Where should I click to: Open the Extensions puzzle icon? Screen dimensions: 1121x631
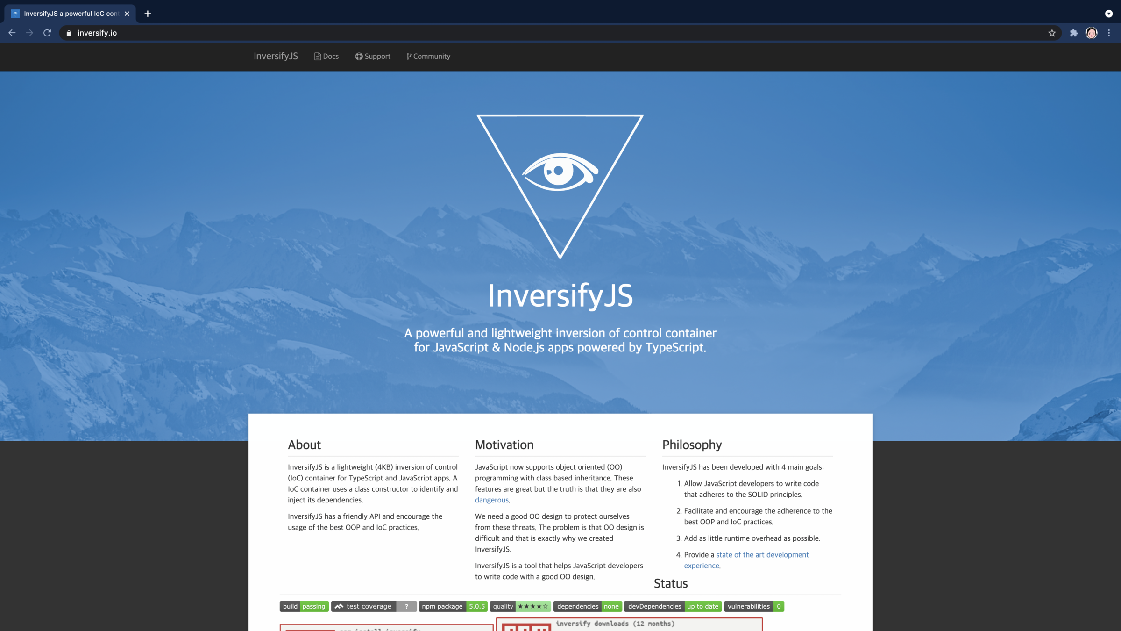(x=1074, y=33)
